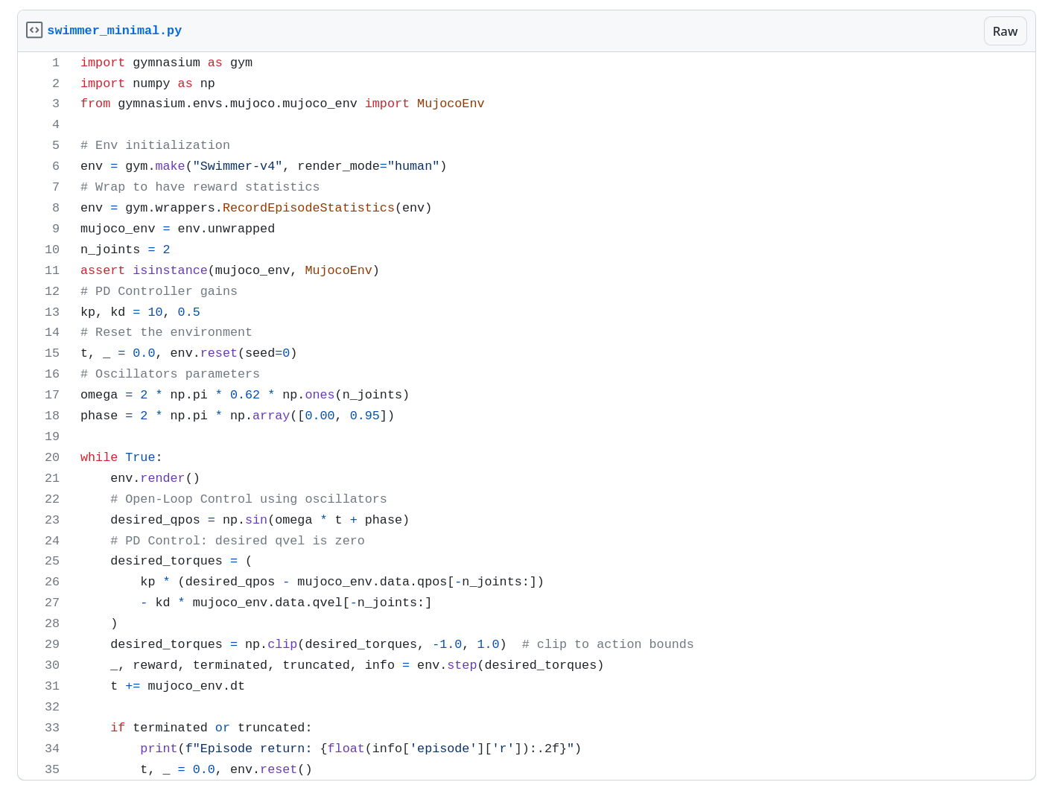Screen dimensions: 1045x785
Task: Click '# PD Controller gains' comment
Action: (x=159, y=291)
